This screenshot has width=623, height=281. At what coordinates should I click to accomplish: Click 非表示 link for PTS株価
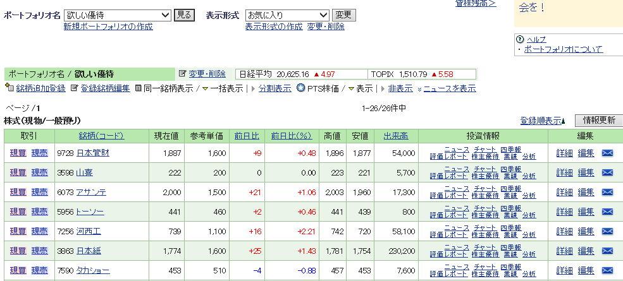tap(400, 88)
